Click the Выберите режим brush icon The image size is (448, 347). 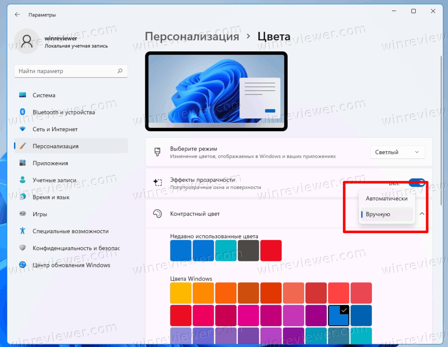(x=157, y=152)
